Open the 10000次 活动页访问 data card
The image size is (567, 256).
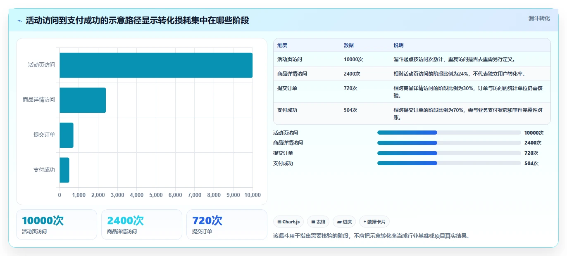(x=57, y=225)
